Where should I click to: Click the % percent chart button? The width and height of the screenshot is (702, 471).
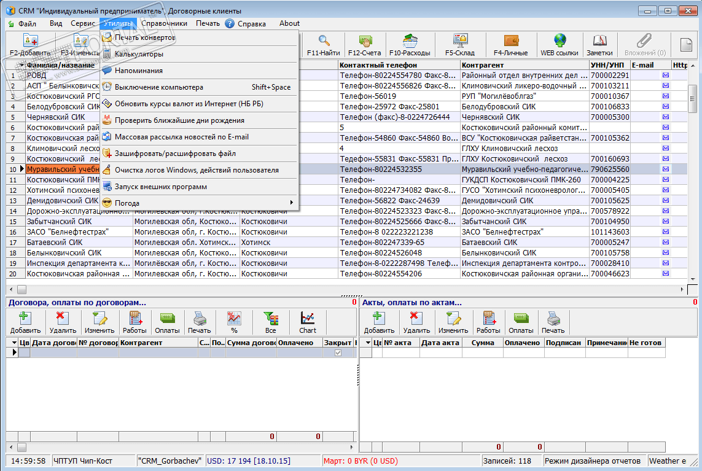(x=234, y=323)
